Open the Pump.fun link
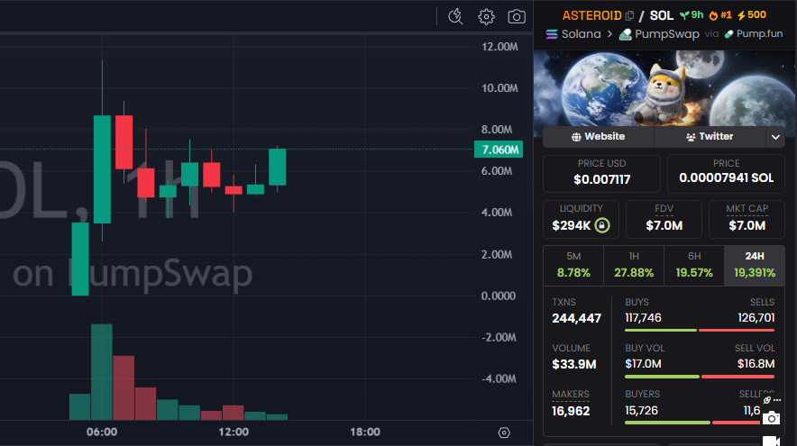This screenshot has height=446, width=797. click(x=754, y=34)
